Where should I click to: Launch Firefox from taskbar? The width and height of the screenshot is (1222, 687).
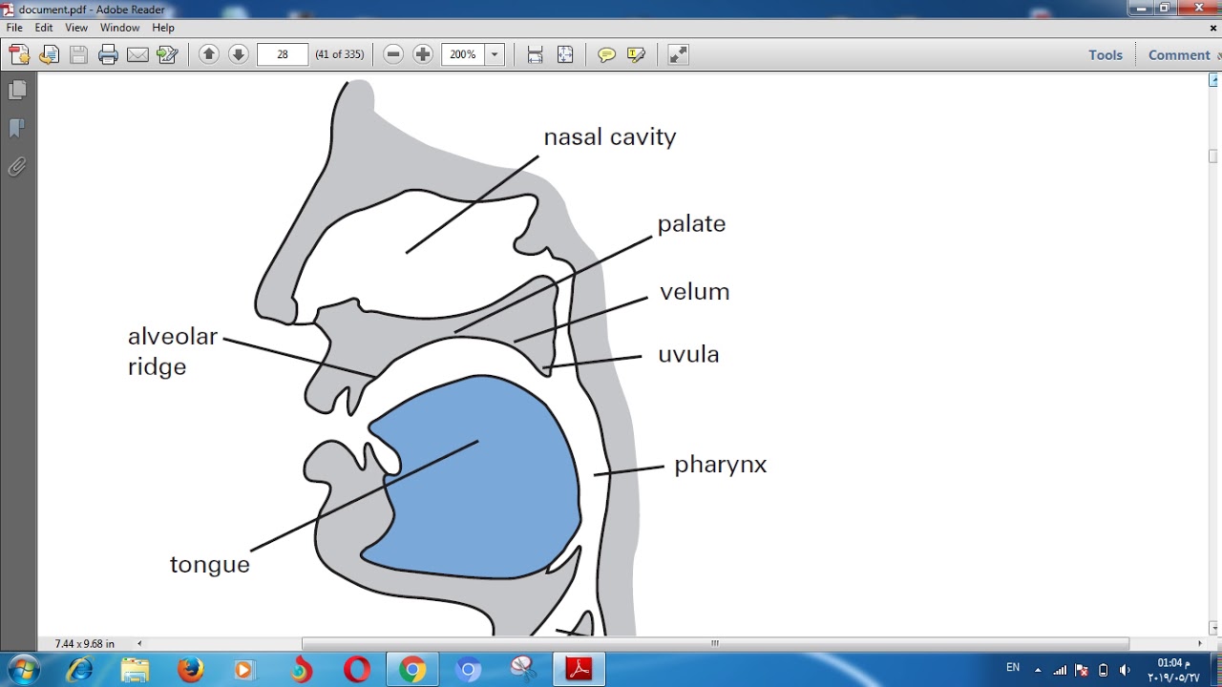click(x=191, y=670)
